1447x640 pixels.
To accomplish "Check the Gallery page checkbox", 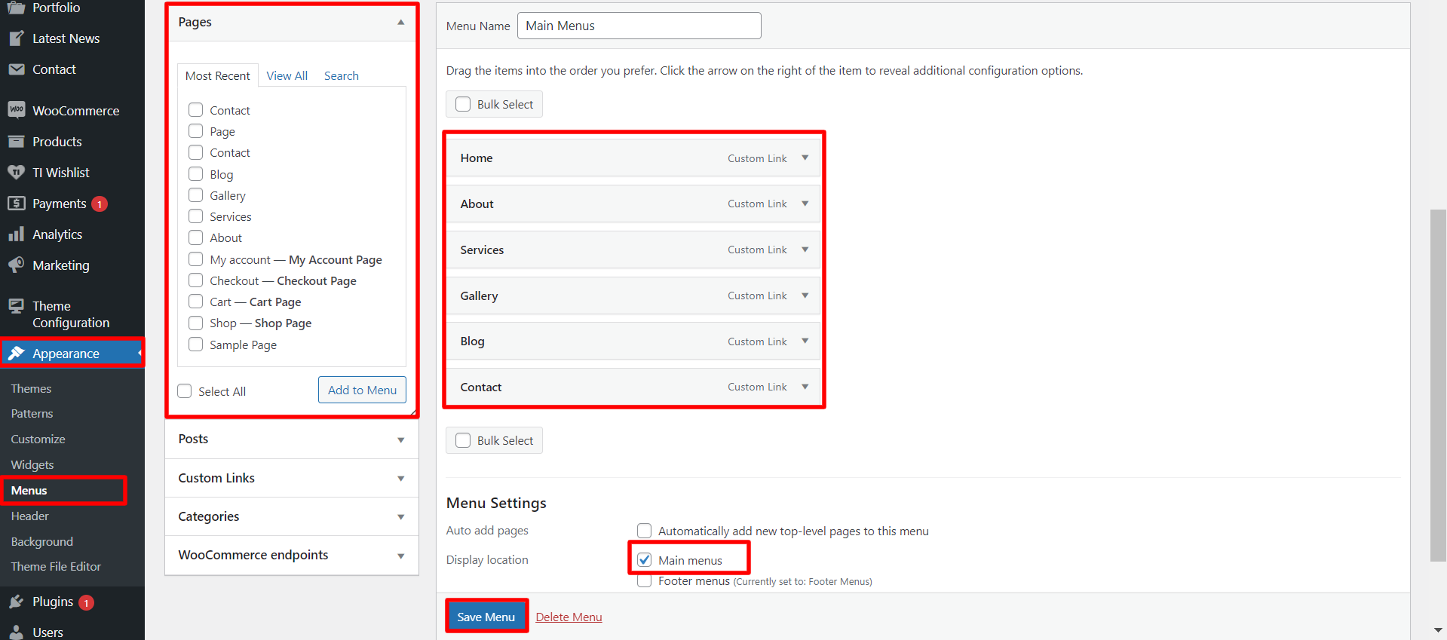I will (x=196, y=195).
